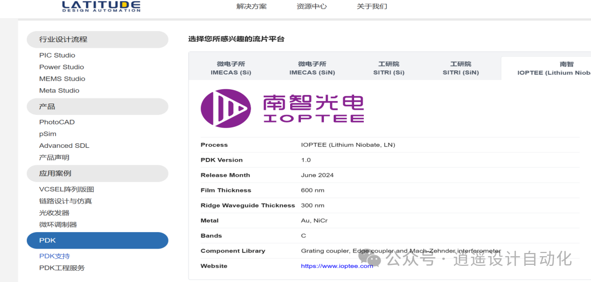This screenshot has width=591, height=282.
Task: Open the PDK工程服务 sidebar link
Action: [62, 268]
